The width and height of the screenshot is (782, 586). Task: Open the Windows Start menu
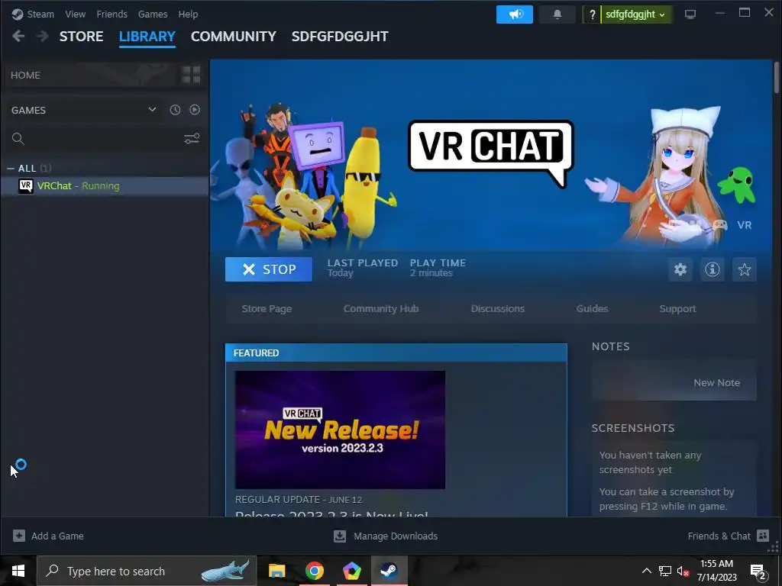coord(18,571)
